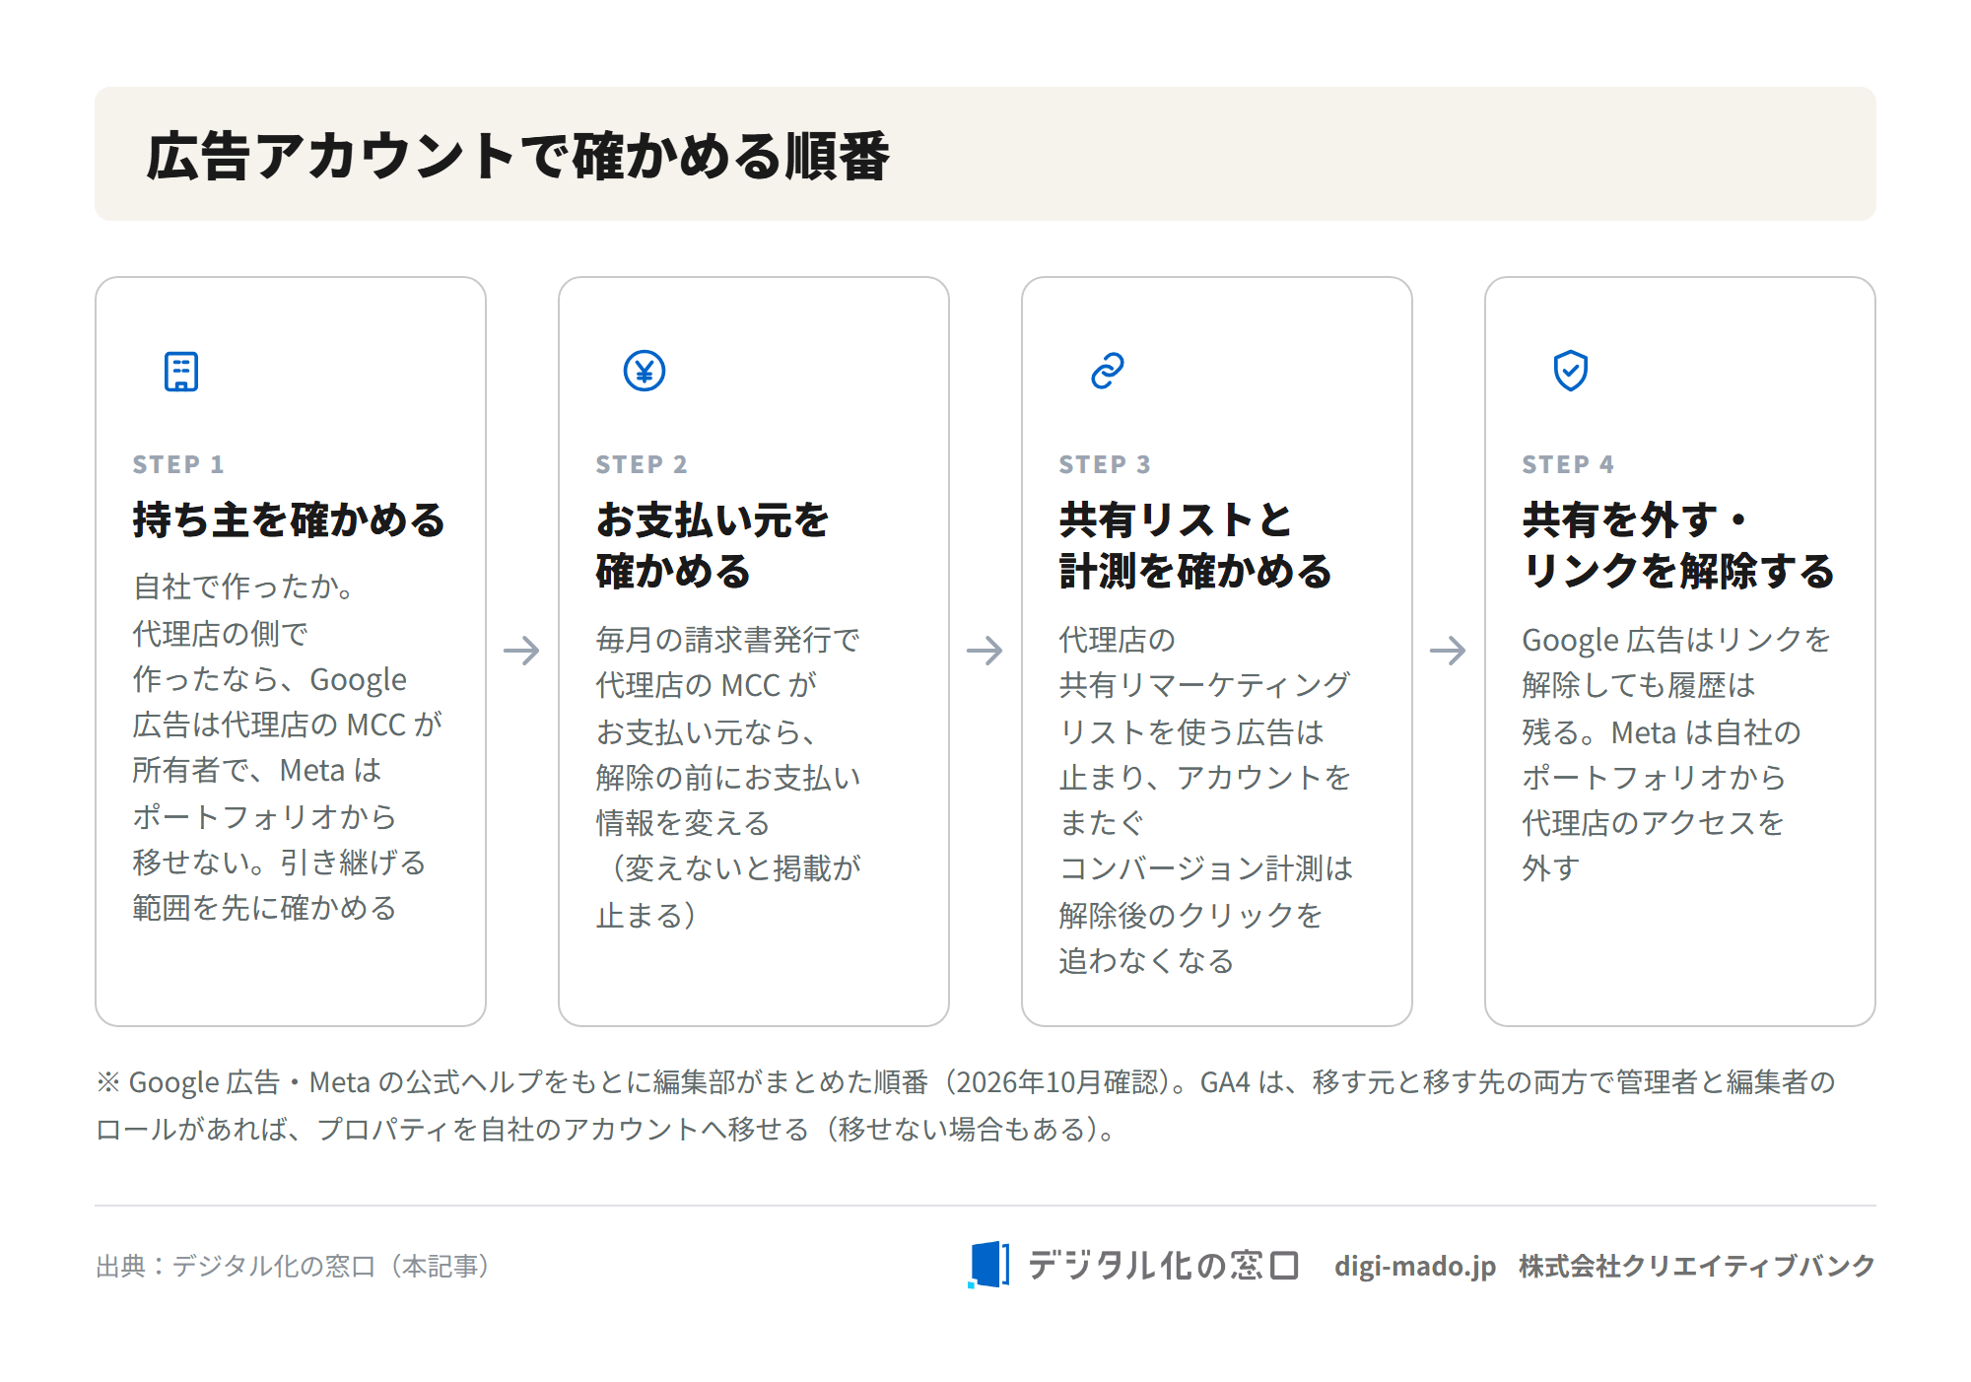Viewport: 1971px width, 1382px height.
Task: Click the line 広告は代理店の MCC が in step 1
Action: point(288,725)
